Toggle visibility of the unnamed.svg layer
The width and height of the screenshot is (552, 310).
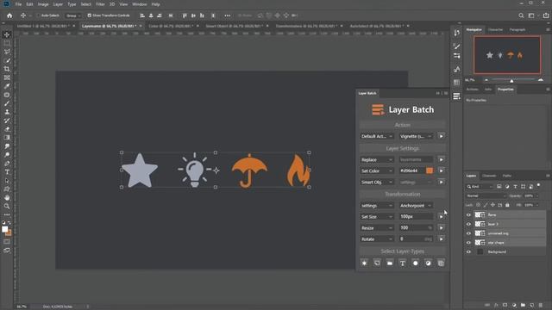click(x=468, y=233)
